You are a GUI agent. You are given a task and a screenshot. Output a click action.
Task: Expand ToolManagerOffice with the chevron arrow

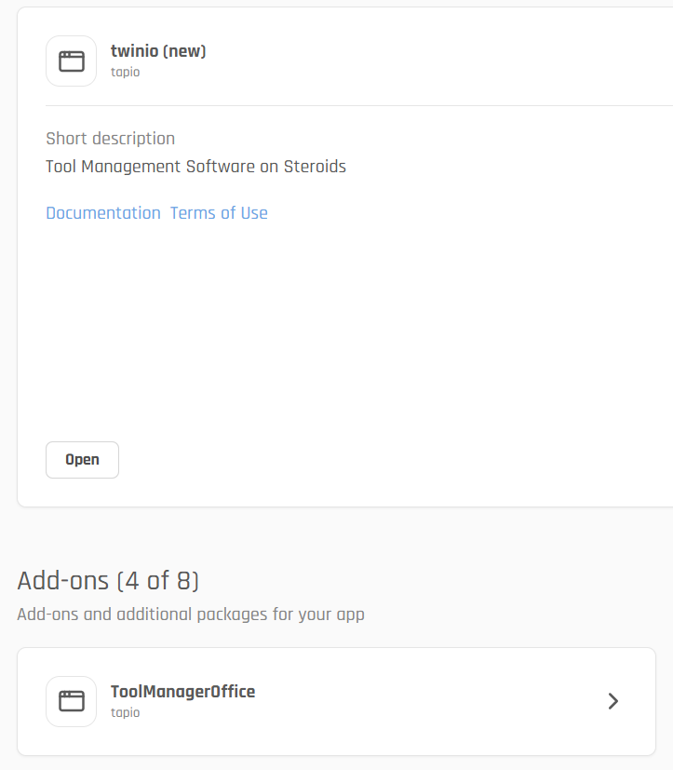612,701
